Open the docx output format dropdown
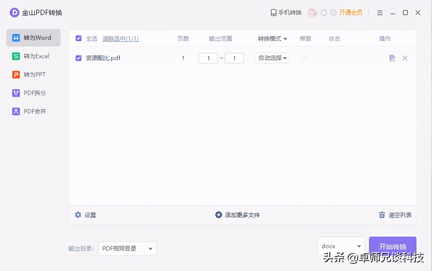432x271 pixels. coord(341,246)
